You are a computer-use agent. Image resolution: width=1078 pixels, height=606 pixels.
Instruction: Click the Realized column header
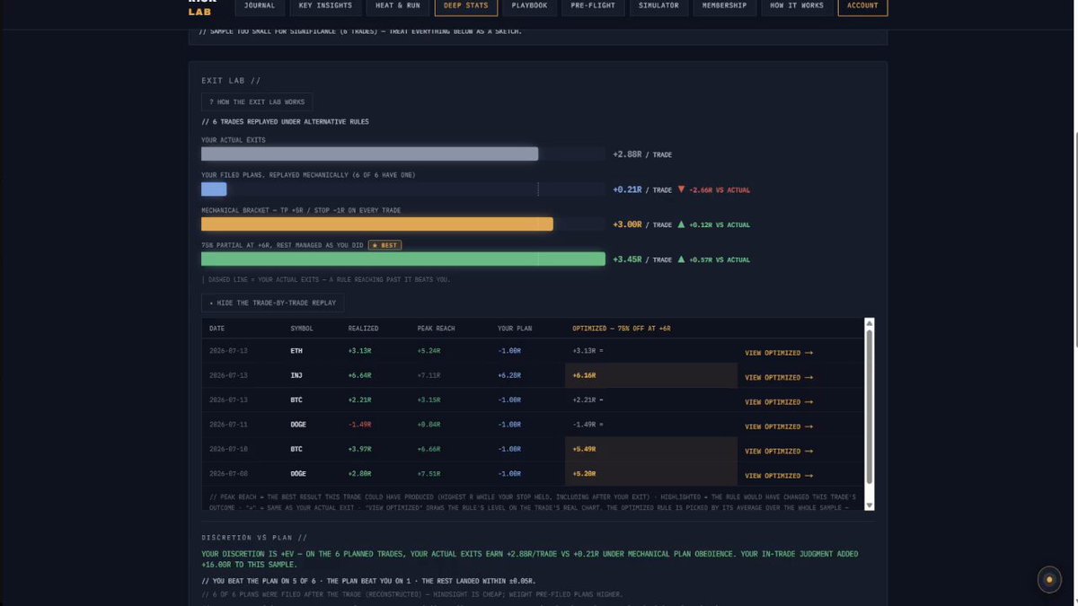pyautogui.click(x=364, y=329)
